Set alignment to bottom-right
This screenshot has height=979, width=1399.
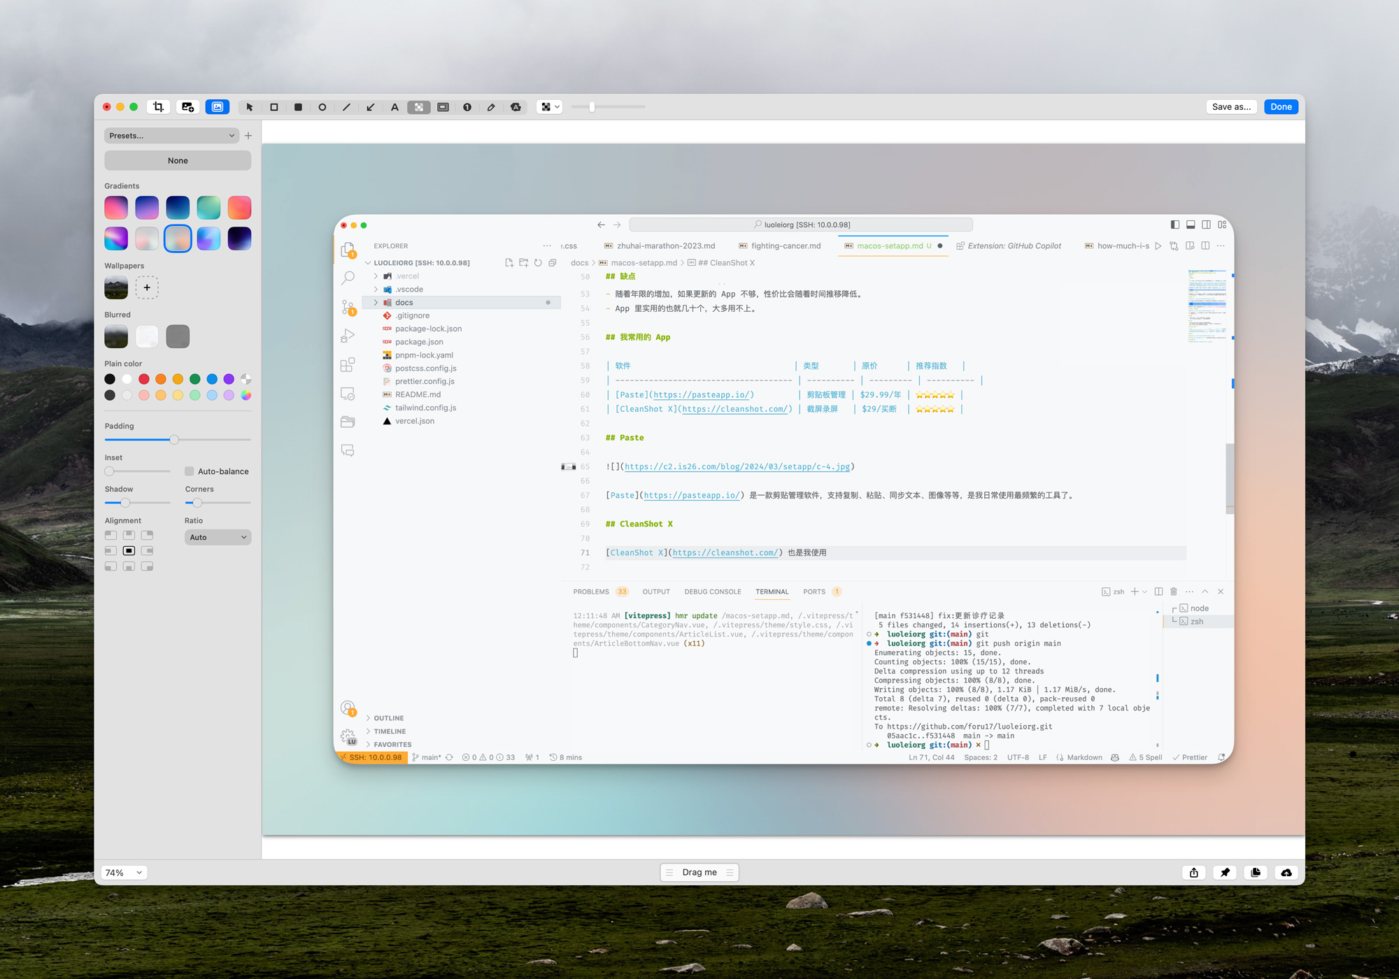pos(147,566)
